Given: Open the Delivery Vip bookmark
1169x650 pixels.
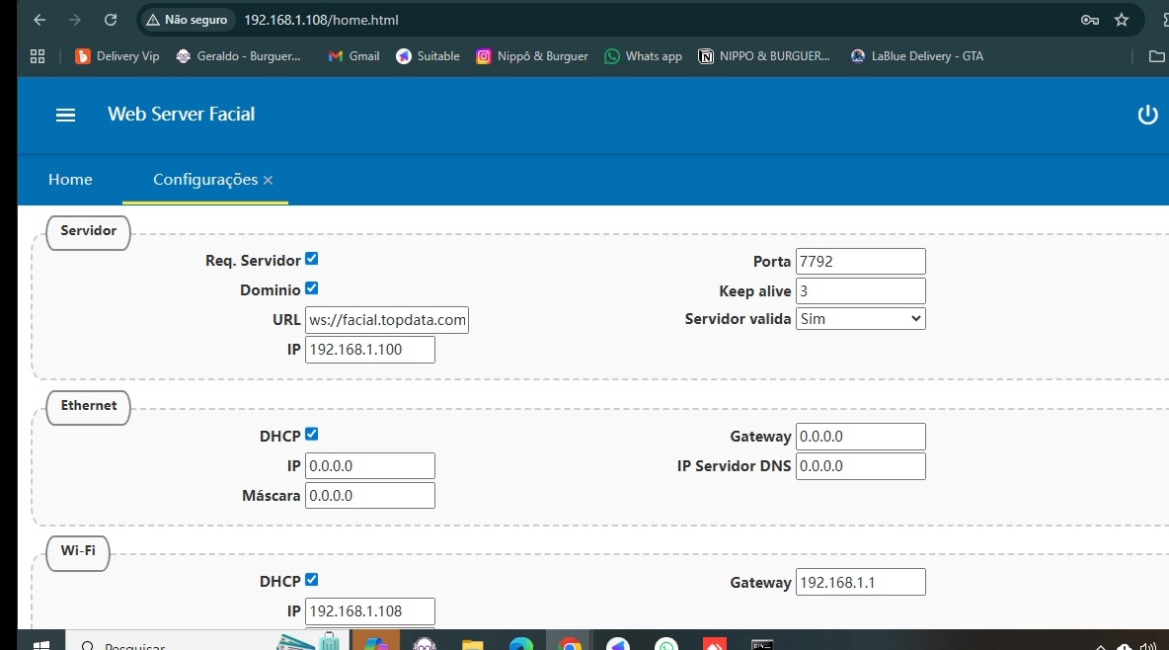Looking at the screenshot, I should (x=117, y=56).
